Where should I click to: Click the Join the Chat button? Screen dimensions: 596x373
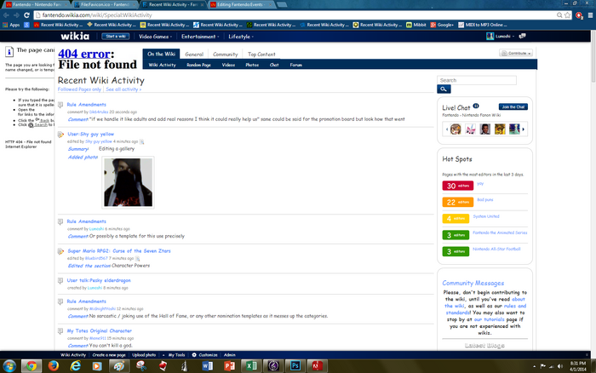(513, 106)
